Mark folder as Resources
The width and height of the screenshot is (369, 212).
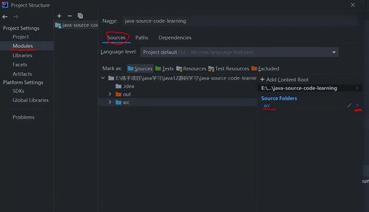tap(191, 69)
